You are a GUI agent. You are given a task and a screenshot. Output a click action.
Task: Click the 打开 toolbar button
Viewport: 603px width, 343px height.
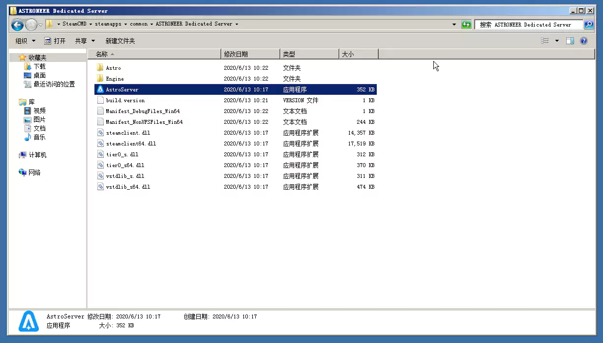click(x=55, y=41)
